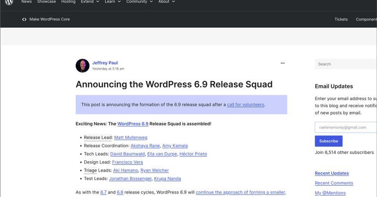Click the 'Email Updates' heading
The image size is (377, 197).
(334, 87)
